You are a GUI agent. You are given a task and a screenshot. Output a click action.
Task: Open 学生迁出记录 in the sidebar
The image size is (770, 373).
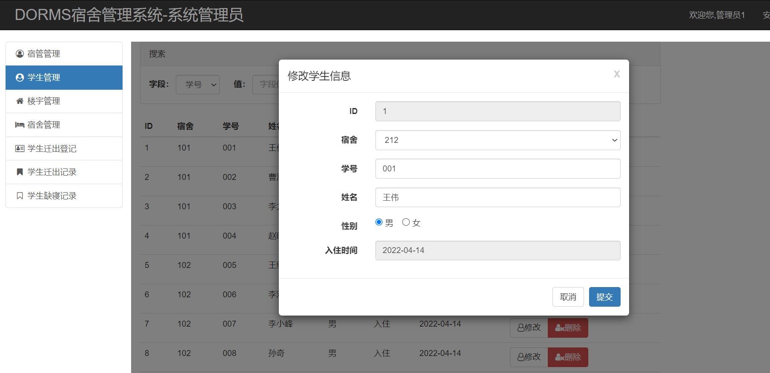64,172
